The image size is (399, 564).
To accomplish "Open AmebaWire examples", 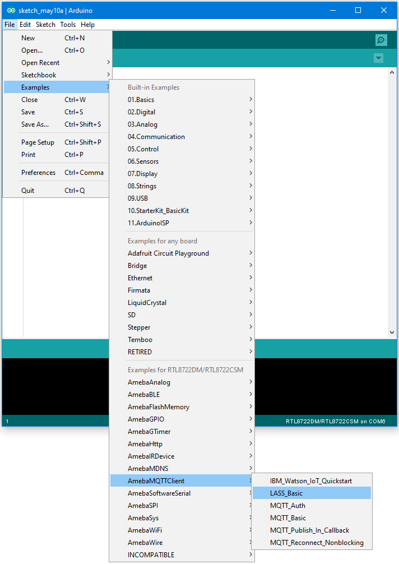I will point(182,543).
